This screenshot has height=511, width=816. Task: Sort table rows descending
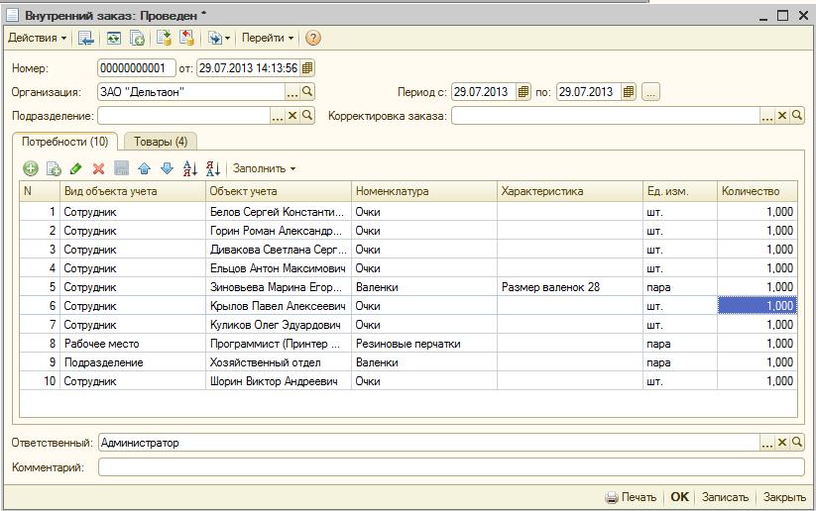(x=213, y=168)
